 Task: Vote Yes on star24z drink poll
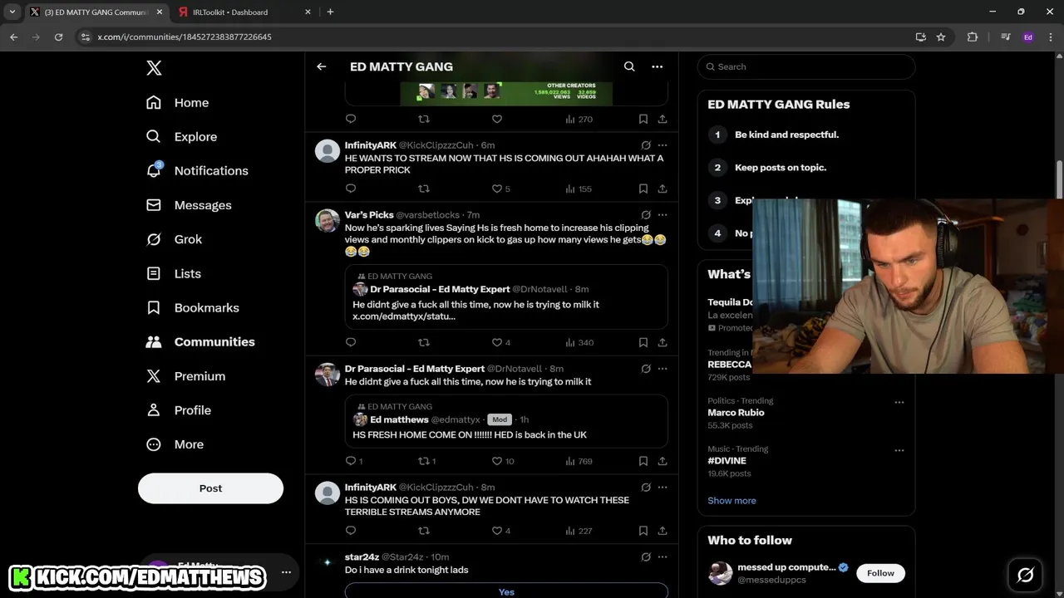[506, 591]
